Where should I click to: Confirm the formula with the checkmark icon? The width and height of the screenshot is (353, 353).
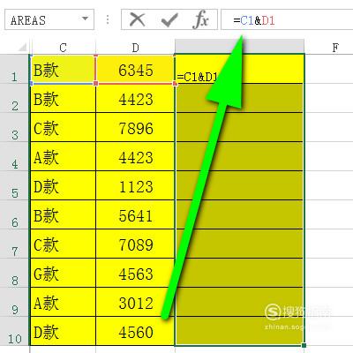(169, 20)
